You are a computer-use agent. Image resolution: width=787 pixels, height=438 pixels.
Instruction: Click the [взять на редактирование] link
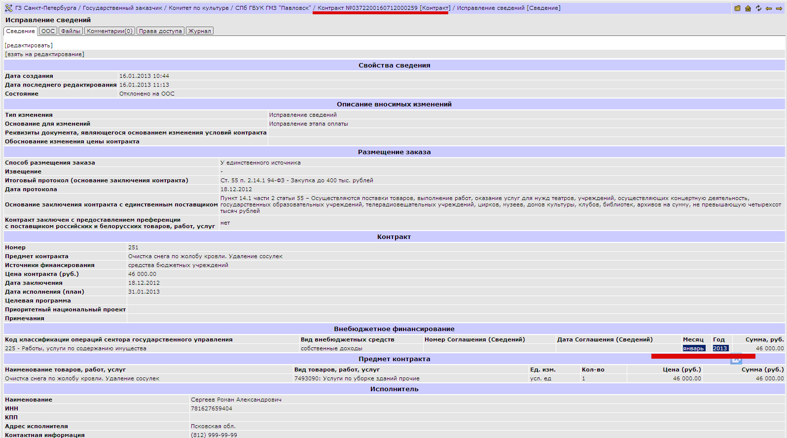pos(44,54)
